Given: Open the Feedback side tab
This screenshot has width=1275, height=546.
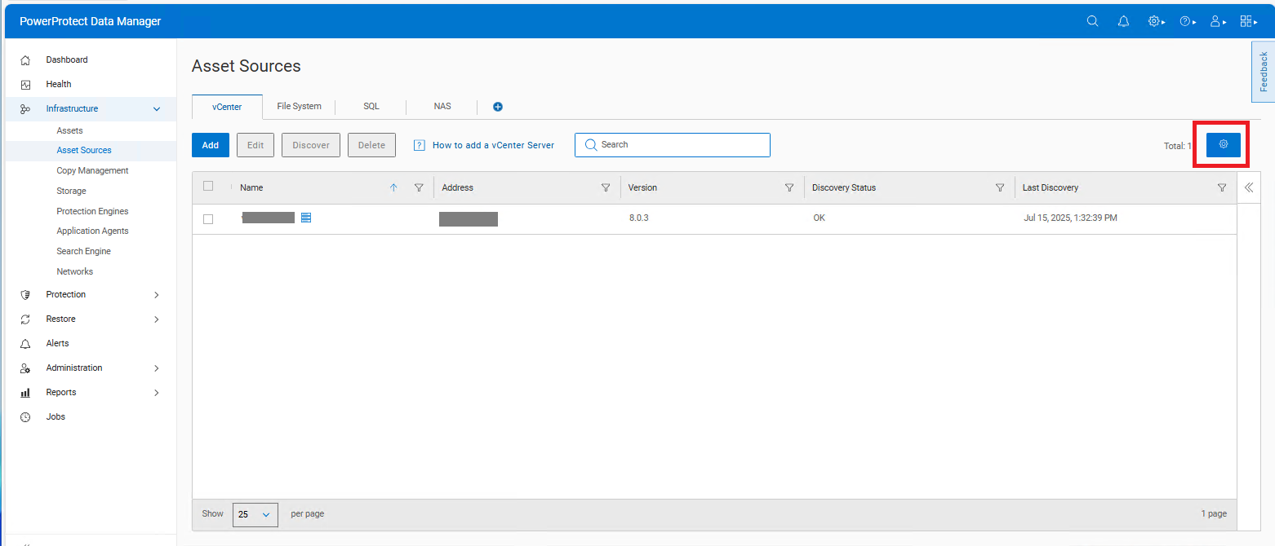Looking at the screenshot, I should coord(1264,72).
